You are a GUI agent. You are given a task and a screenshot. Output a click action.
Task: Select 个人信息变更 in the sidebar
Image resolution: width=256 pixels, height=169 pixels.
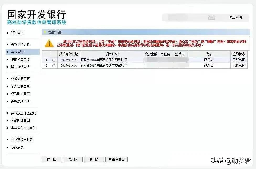point(20,86)
